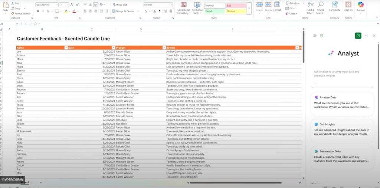
Task: Start new chat in Analyst pane
Action: tap(358, 36)
